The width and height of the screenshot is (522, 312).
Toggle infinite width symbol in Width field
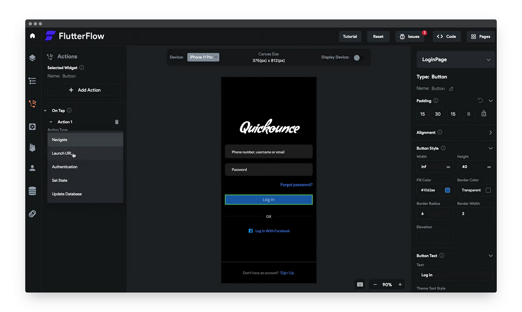448,167
